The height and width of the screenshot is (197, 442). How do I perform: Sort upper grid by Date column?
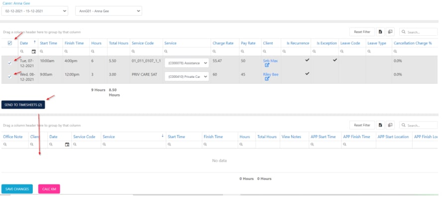coord(24,43)
